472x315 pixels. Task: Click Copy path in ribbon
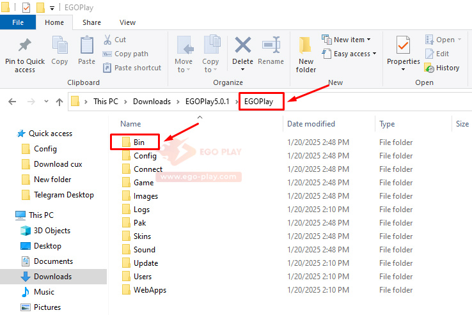(x=125, y=54)
